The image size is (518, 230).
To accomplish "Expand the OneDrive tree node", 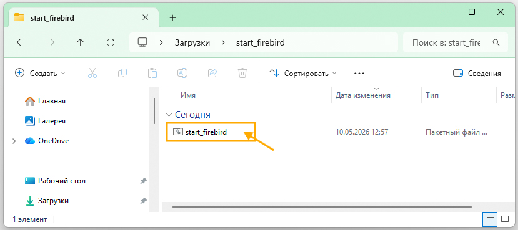I will [14, 141].
